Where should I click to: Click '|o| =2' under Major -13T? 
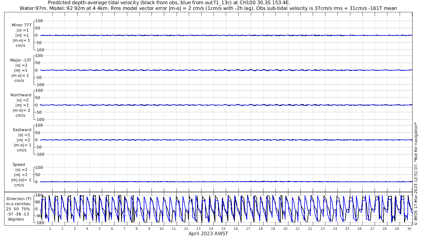pyautogui.click(x=22, y=65)
